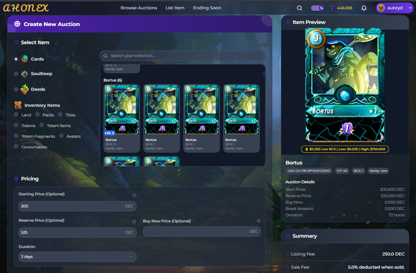Open Browse Auctions menu item
The width and height of the screenshot is (416, 273).
[139, 8]
